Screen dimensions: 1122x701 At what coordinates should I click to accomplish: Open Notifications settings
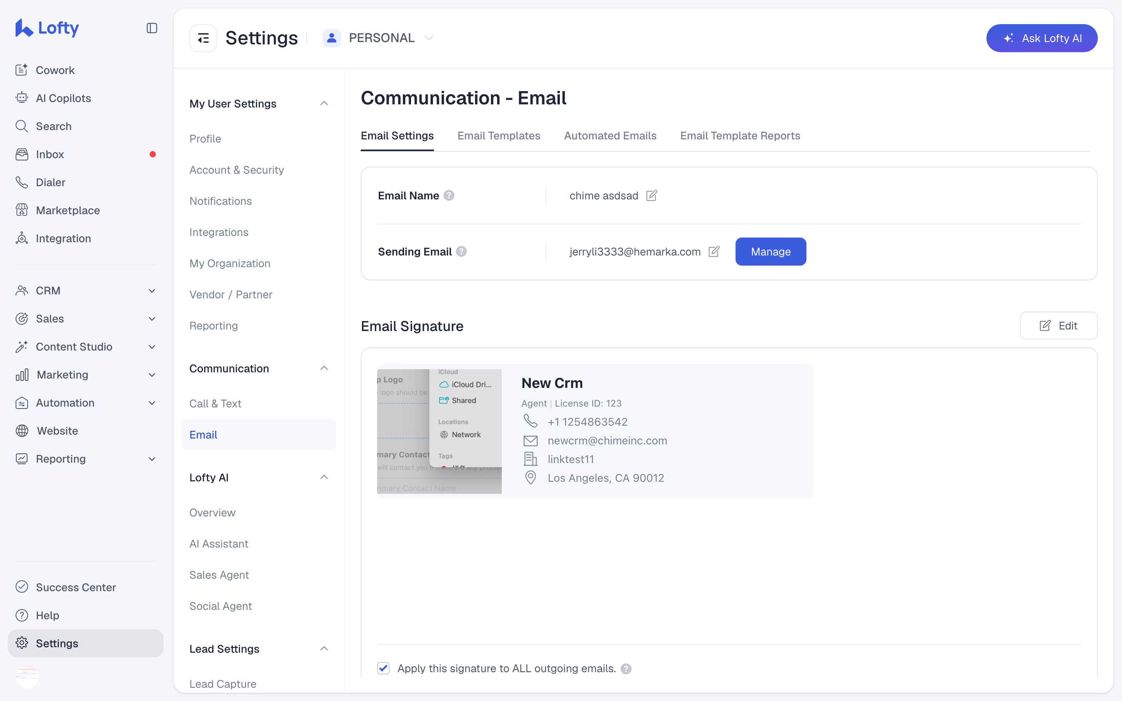point(221,201)
